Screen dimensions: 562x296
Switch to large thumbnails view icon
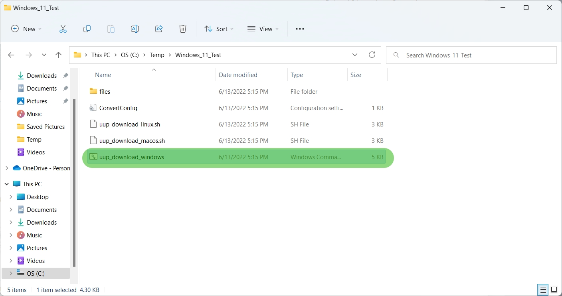click(x=554, y=290)
